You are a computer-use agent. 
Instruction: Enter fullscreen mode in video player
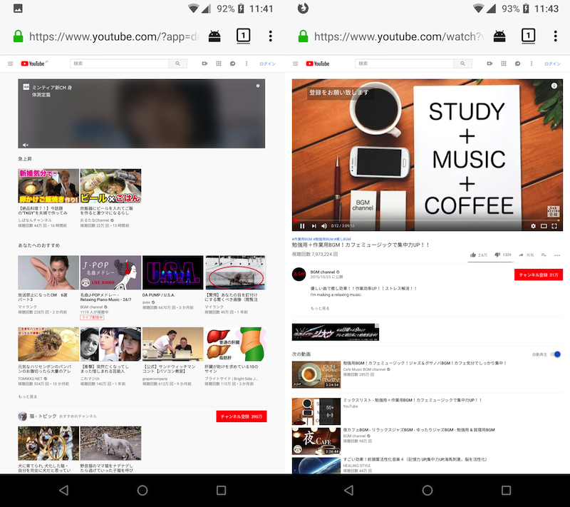(x=554, y=226)
